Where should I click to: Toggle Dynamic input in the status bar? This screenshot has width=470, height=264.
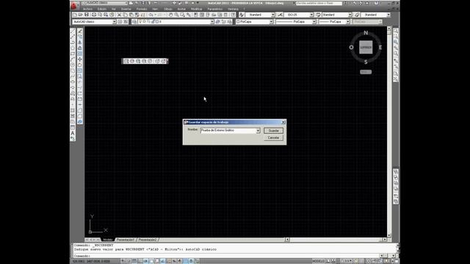(x=174, y=261)
